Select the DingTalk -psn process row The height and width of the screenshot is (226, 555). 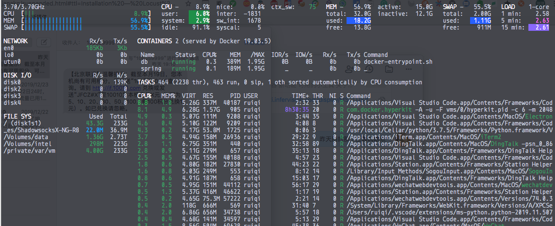coord(346,144)
